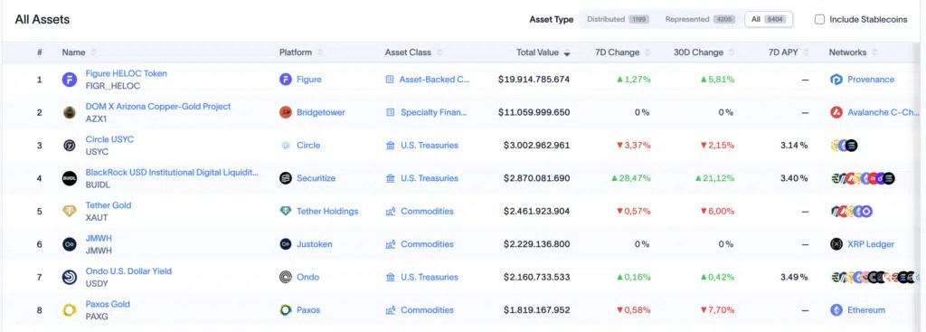
Task: Open Circle USYC asset link
Action: click(x=109, y=139)
